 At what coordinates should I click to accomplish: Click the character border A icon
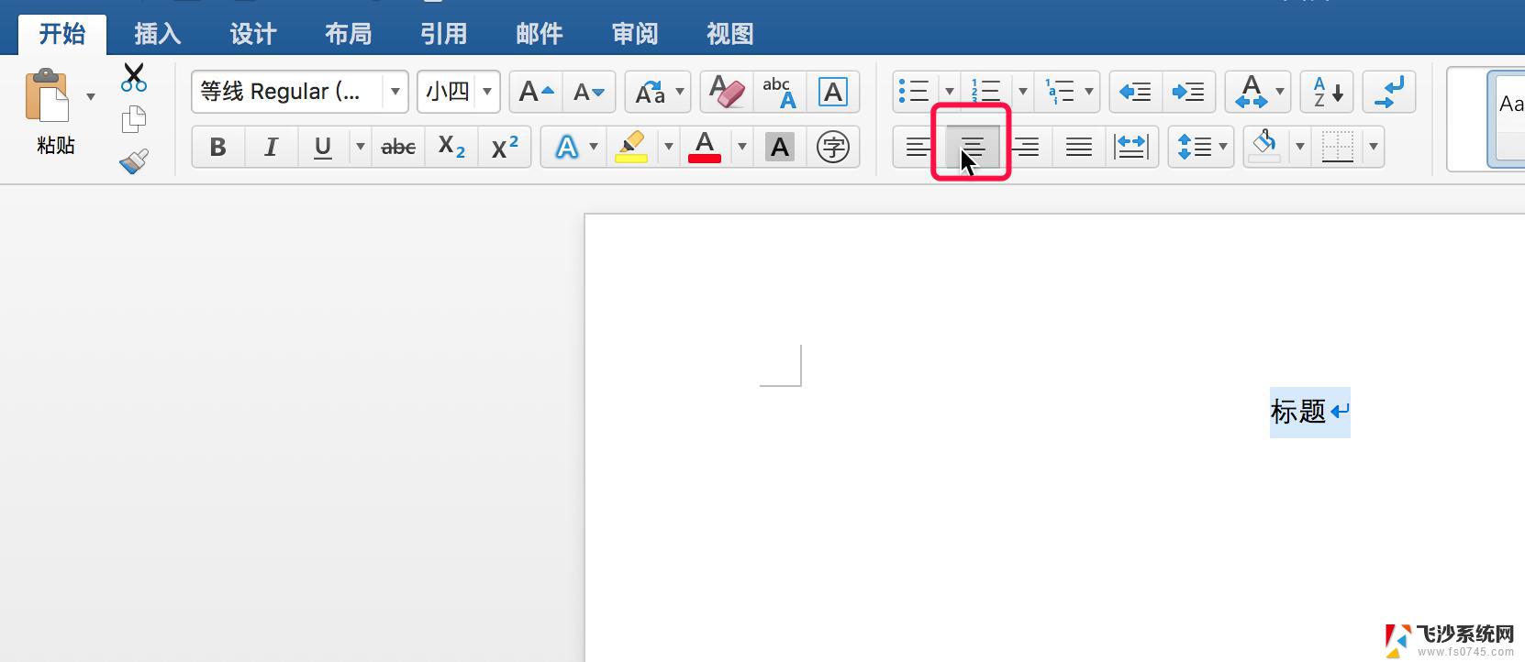tap(832, 92)
